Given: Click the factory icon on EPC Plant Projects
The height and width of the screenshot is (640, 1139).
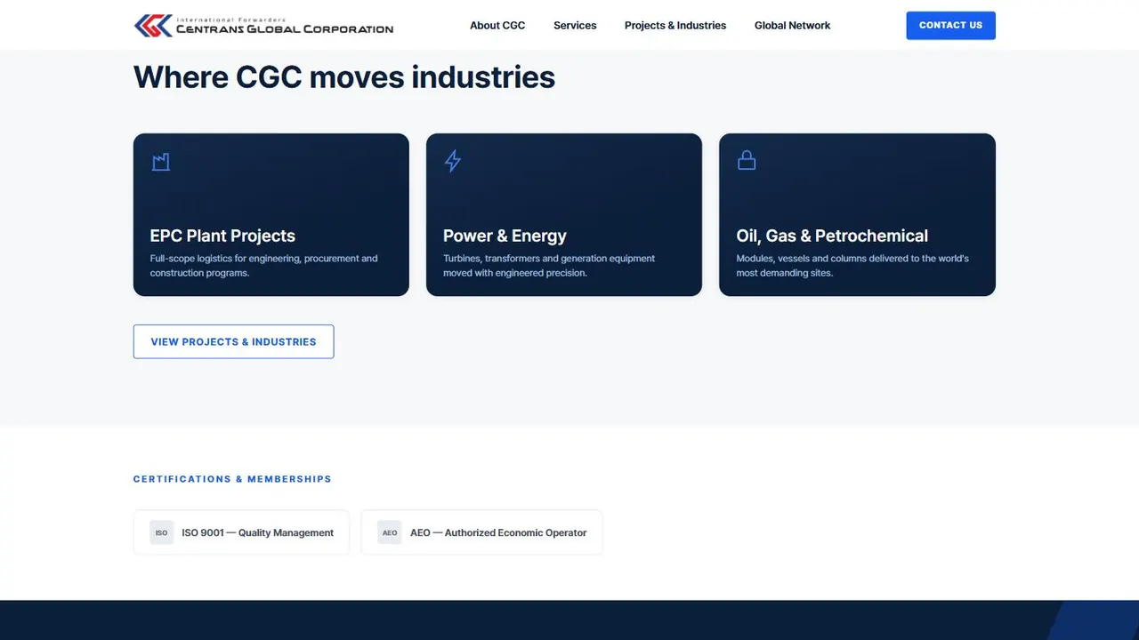Looking at the screenshot, I should [x=161, y=161].
